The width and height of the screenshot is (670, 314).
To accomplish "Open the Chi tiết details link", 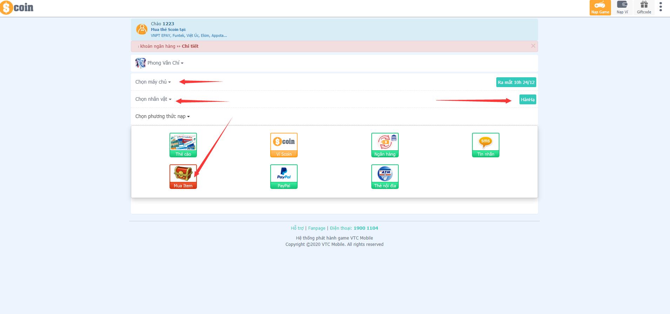I will click(x=190, y=46).
